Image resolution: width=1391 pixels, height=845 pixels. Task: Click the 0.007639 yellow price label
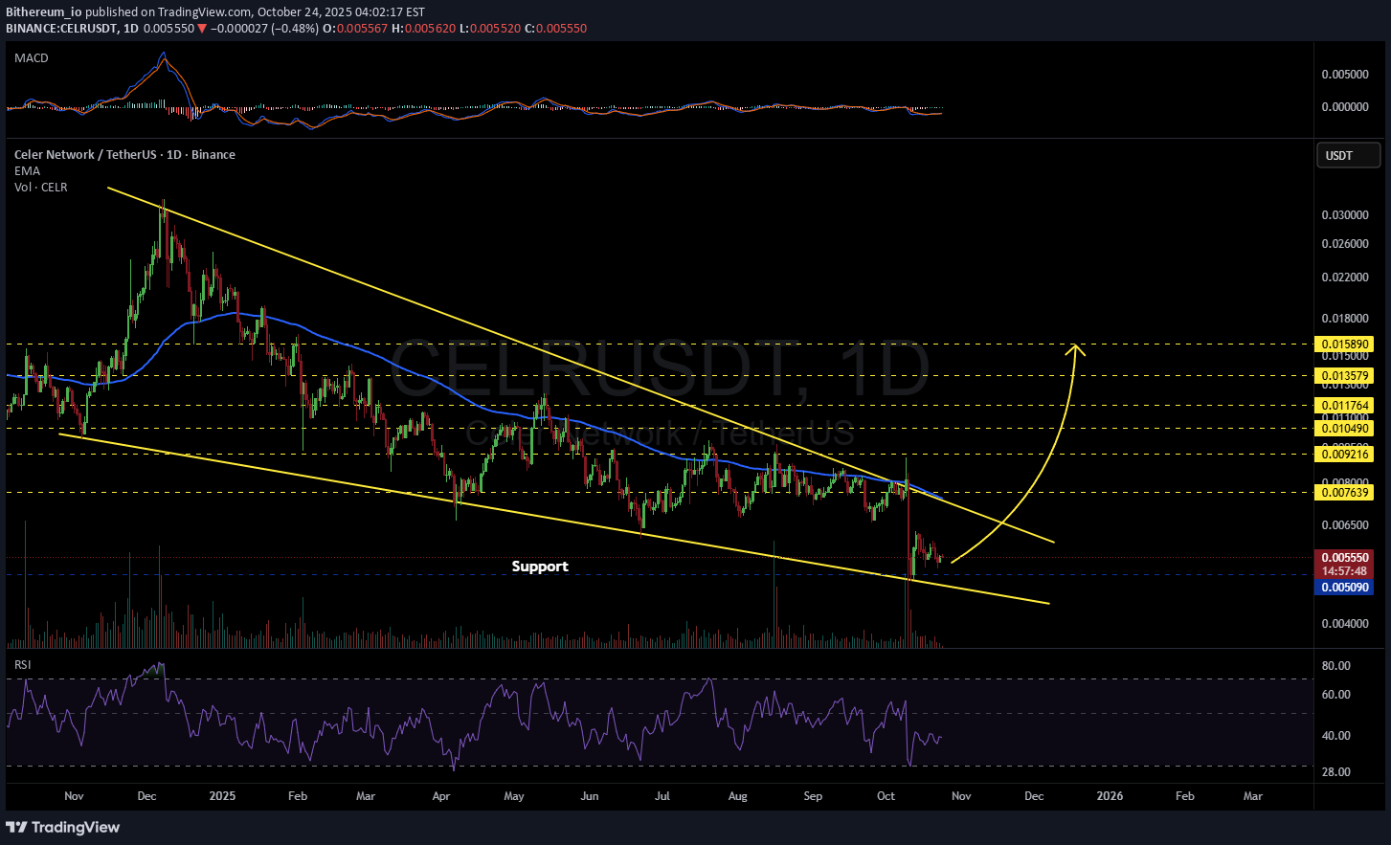point(1345,493)
